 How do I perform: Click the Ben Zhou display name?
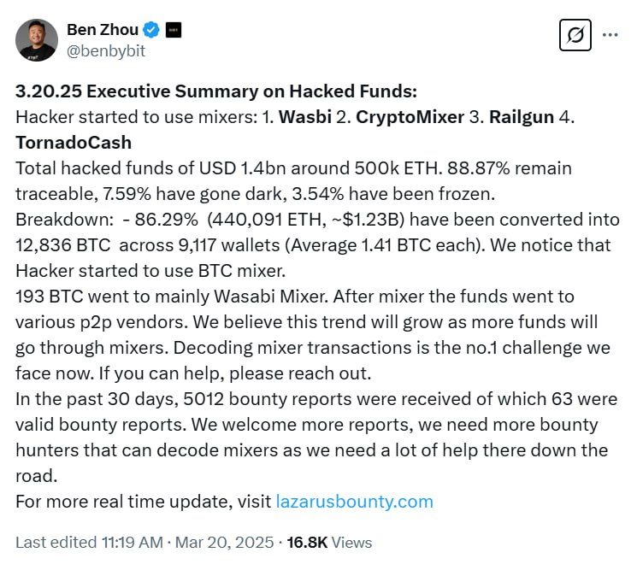[103, 30]
